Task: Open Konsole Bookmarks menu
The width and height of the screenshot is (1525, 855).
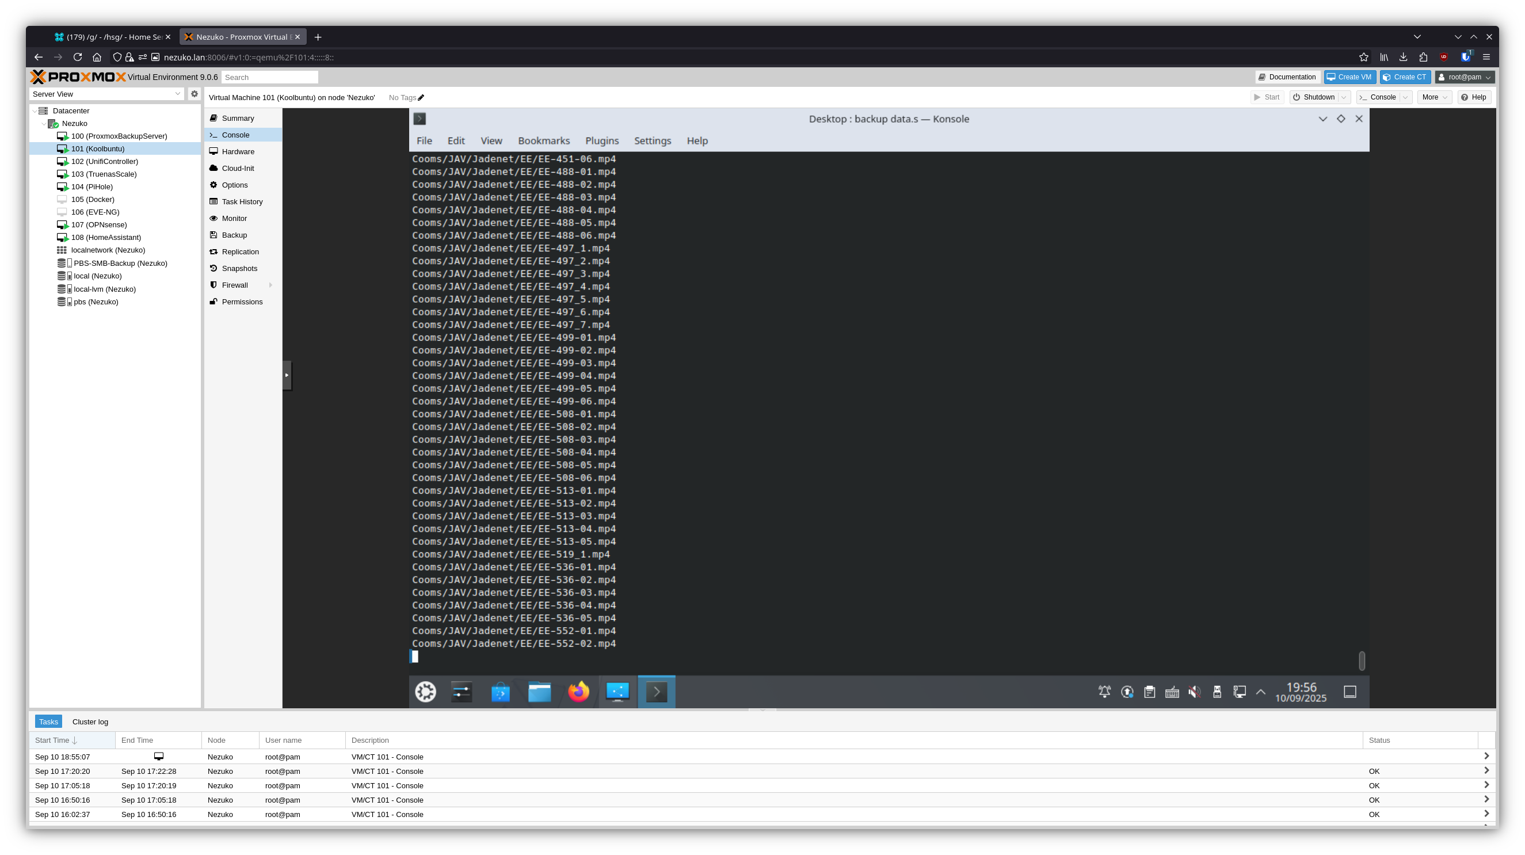Action: coord(543,141)
